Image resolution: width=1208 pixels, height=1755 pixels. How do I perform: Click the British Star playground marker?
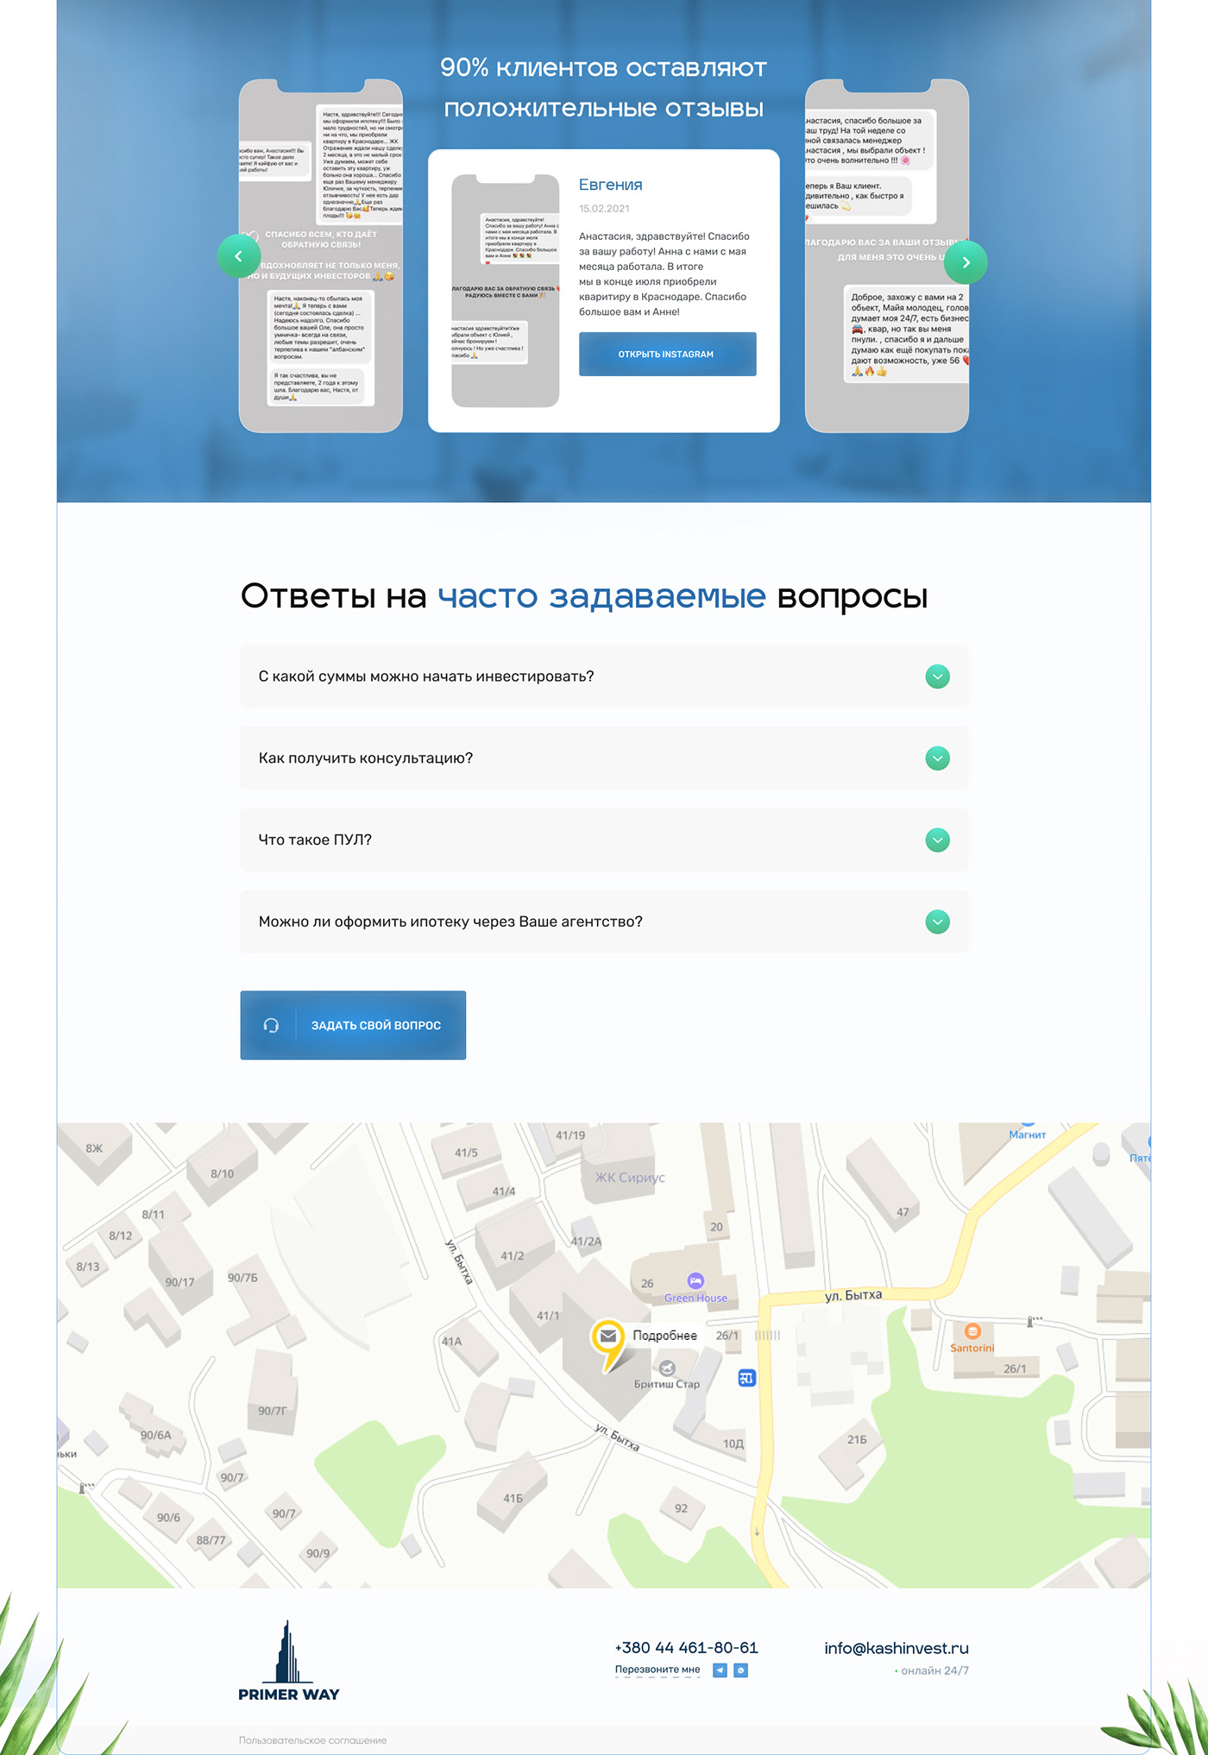point(667,1368)
